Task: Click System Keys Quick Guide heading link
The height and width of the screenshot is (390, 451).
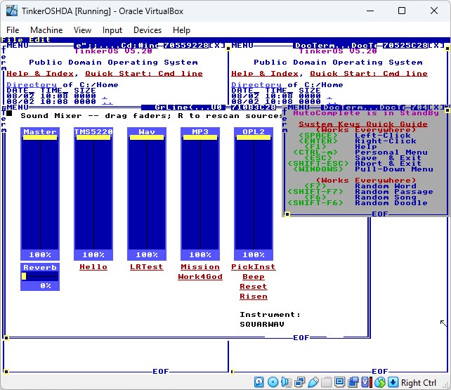Action: click(x=363, y=124)
